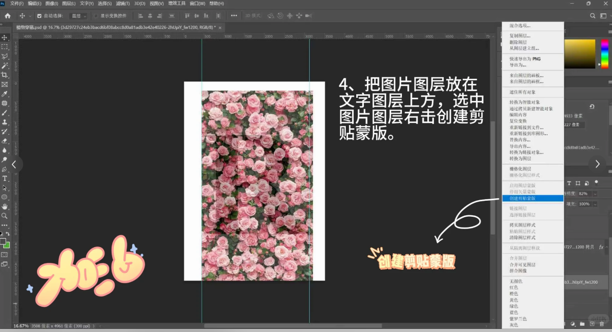Screen dimensions: 612x332
Task: Click the foreground color swatch
Action: [3, 241]
